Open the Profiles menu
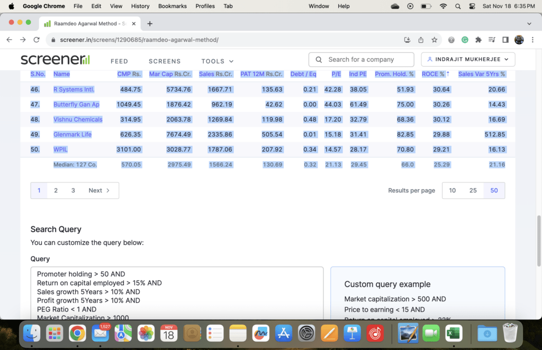The width and height of the screenshot is (542, 350). click(205, 6)
